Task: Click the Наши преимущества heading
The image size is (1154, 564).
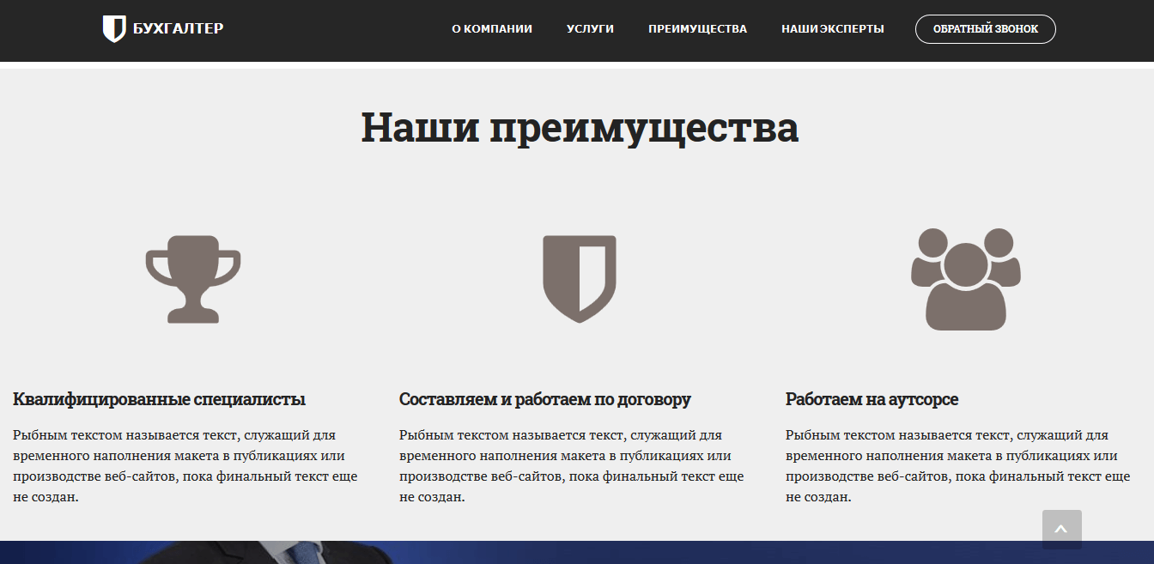Action: click(580, 127)
